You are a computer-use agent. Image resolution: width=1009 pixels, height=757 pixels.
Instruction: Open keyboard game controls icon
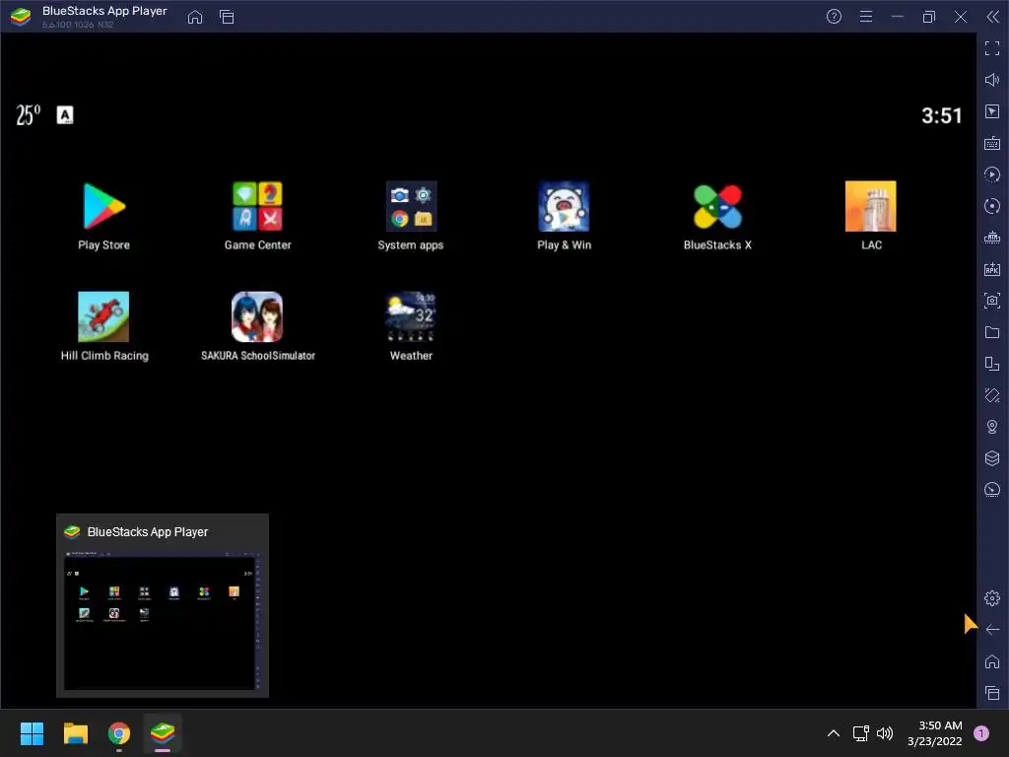[992, 143]
